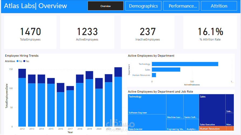241x135 pixels.
Task: Click the 2017 bar in hiring trends
Action: click(x=70, y=108)
